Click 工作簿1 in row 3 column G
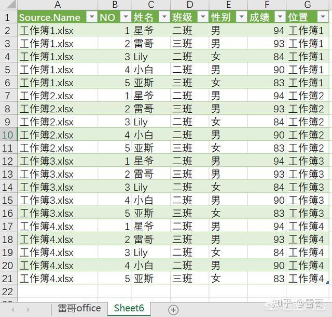The width and height of the screenshot is (332, 317). coord(306,44)
